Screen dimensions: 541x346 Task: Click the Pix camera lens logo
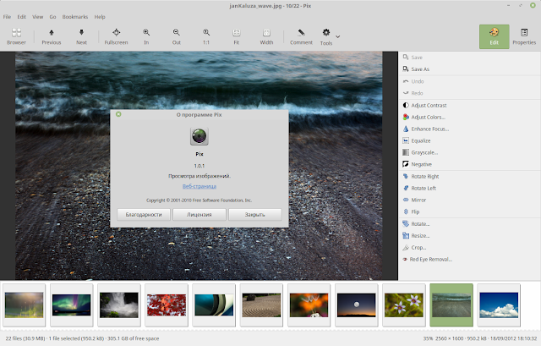click(199, 136)
